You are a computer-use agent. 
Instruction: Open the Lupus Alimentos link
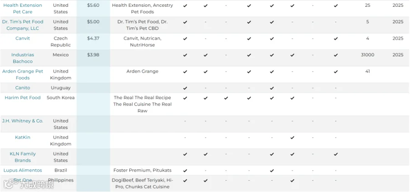[x=22, y=170]
